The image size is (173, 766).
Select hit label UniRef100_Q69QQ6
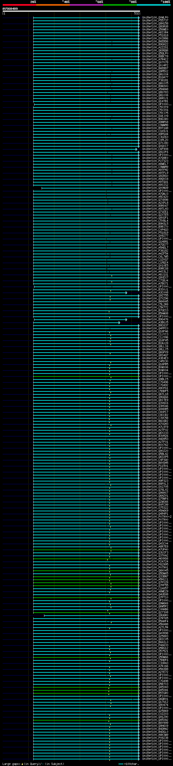[x=155, y=51]
